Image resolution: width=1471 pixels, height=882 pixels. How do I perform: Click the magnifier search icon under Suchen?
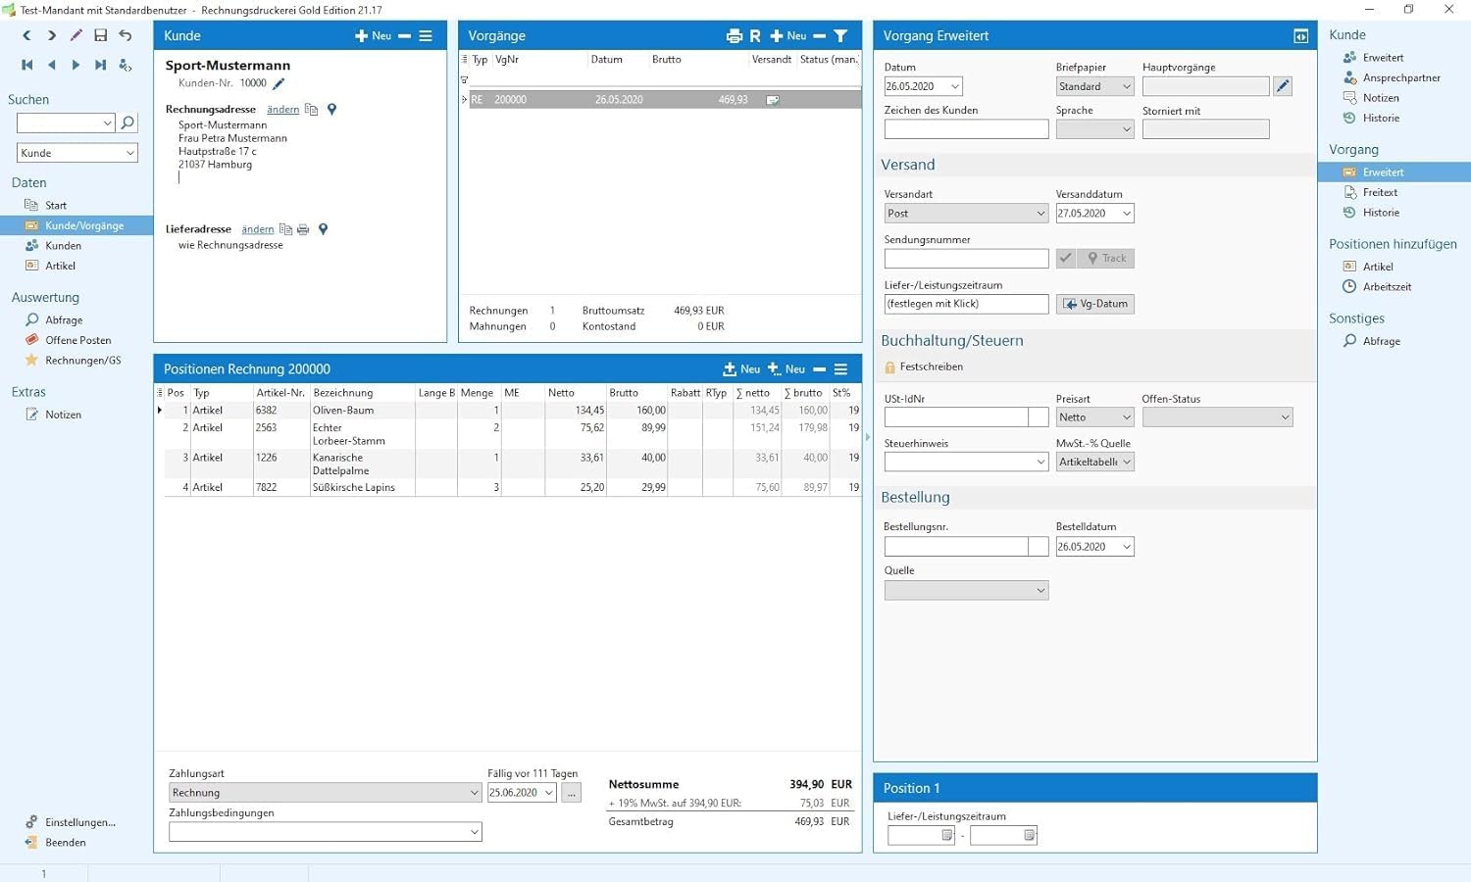tap(127, 123)
